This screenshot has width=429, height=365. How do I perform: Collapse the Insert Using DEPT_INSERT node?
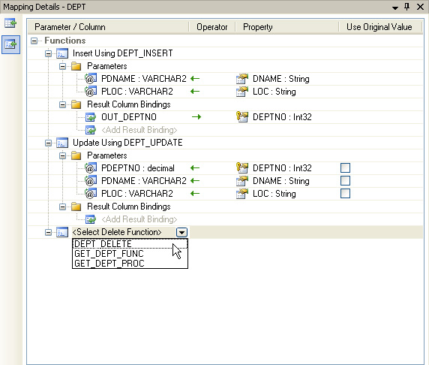[x=48, y=53]
